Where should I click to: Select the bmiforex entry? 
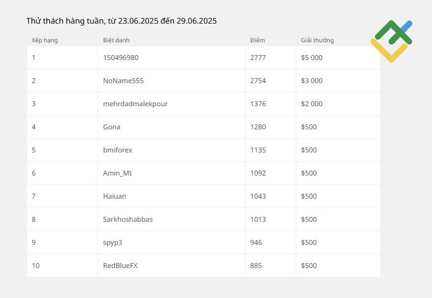point(118,150)
